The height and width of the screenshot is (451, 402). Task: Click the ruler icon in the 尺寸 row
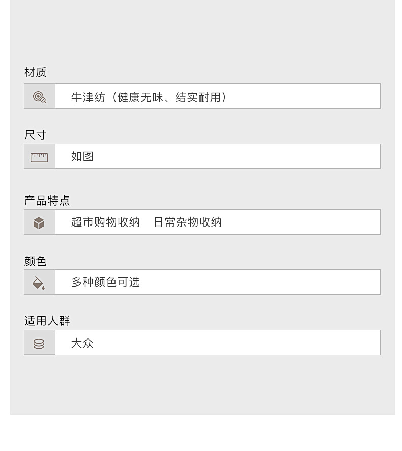point(39,157)
